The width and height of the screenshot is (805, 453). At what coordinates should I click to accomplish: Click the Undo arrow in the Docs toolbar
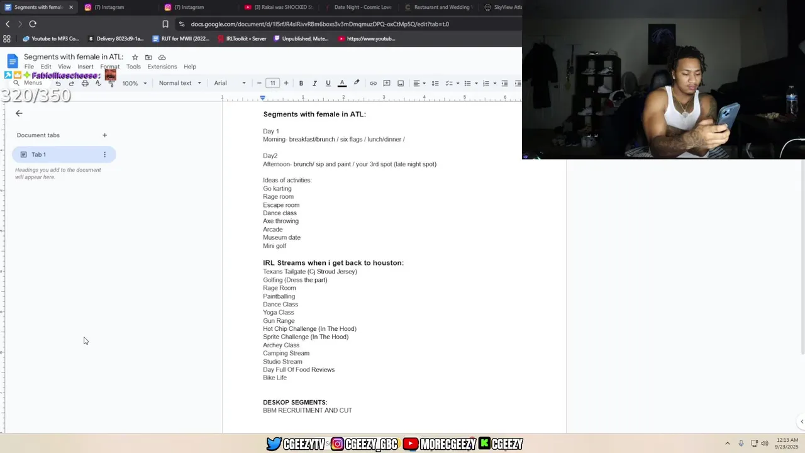(58, 83)
